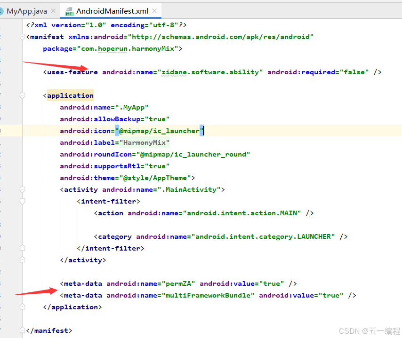The width and height of the screenshot is (402, 338).
Task: Click the android:supportsRtl="true" line
Action: tap(114, 166)
